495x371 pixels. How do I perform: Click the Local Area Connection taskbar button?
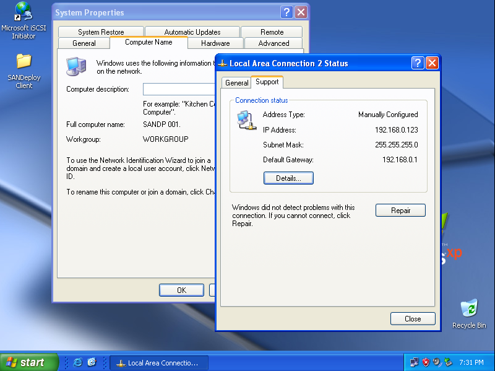coord(159,363)
